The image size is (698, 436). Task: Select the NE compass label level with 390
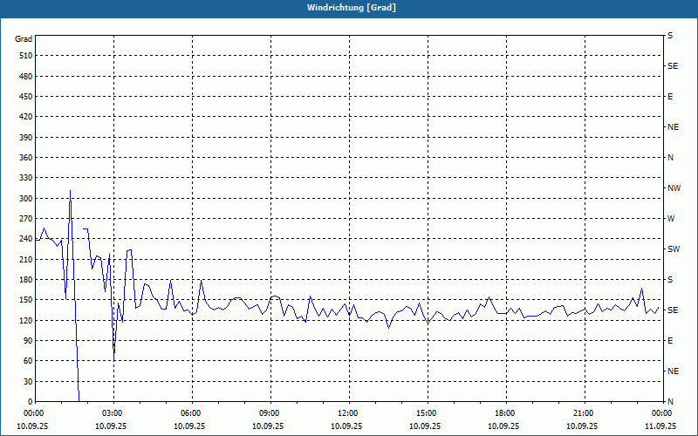point(673,127)
